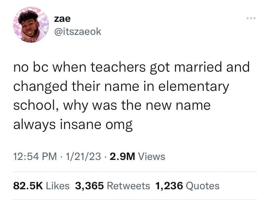Click the word insane in tweet
Viewport: 270px width, 200px height.
pyautogui.click(x=81, y=124)
